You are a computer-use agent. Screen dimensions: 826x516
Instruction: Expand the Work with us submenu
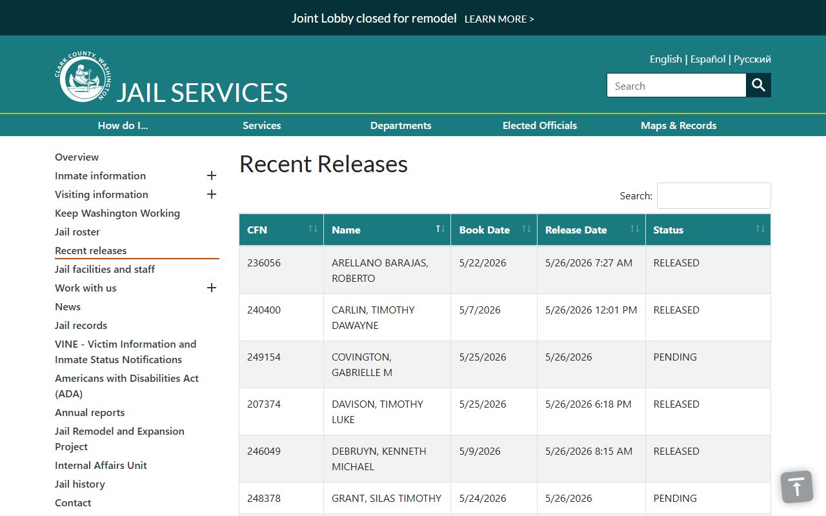[x=211, y=288]
